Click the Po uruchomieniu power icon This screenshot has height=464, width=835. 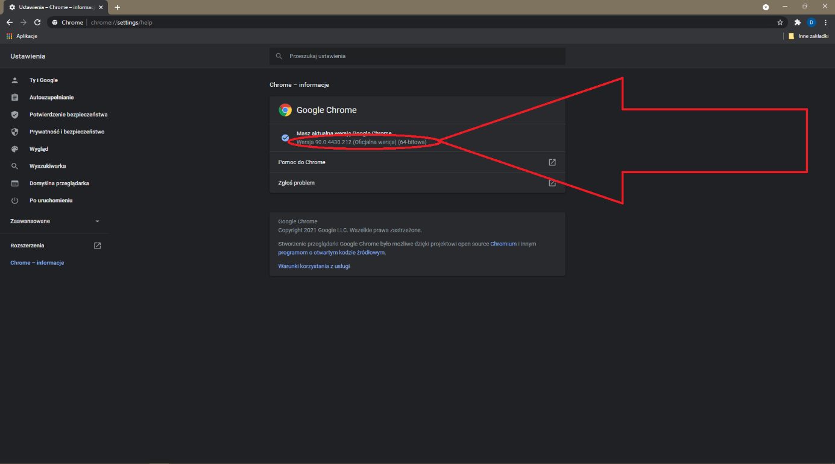coord(15,200)
